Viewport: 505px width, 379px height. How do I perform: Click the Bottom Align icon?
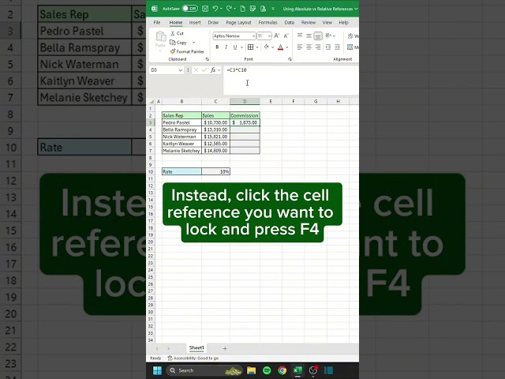(x=318, y=36)
